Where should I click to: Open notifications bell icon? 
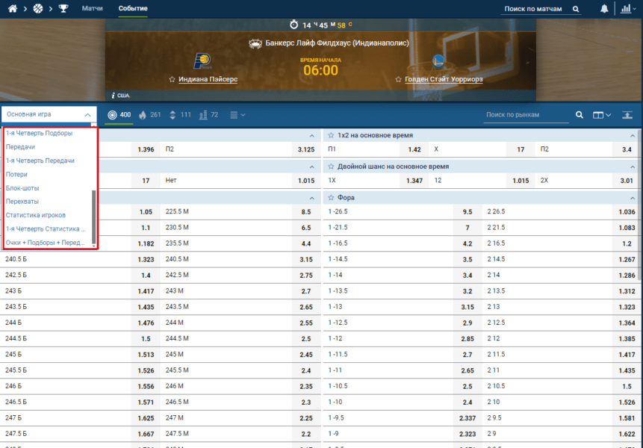(603, 9)
